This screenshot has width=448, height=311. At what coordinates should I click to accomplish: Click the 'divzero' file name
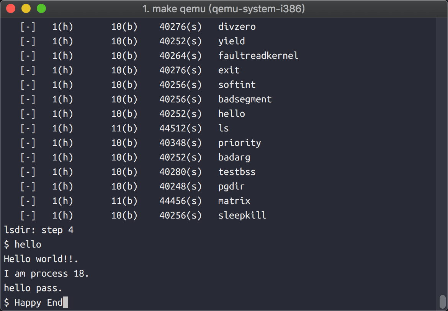pos(237,27)
